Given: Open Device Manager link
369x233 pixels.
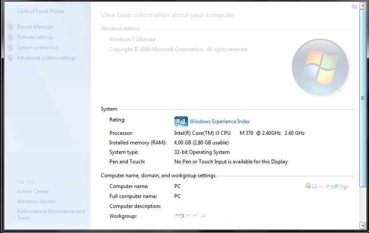Looking at the screenshot, I should tap(35, 27).
